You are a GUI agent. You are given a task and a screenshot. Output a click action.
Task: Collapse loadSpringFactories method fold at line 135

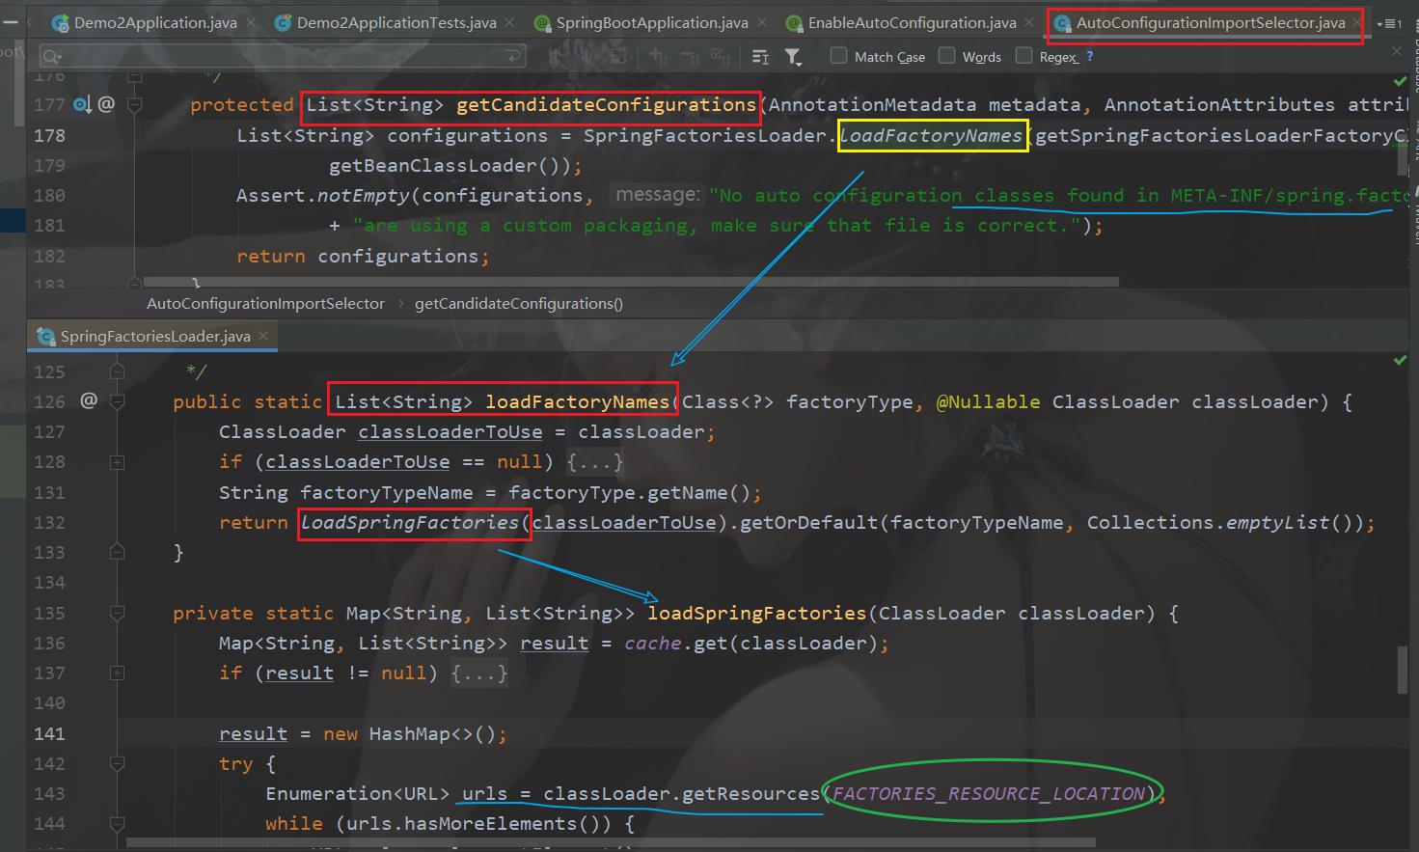pos(117,613)
